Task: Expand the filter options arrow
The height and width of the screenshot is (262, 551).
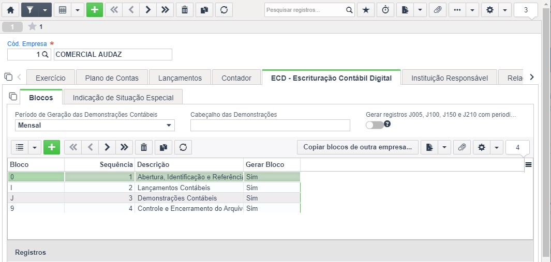Action: [x=45, y=10]
